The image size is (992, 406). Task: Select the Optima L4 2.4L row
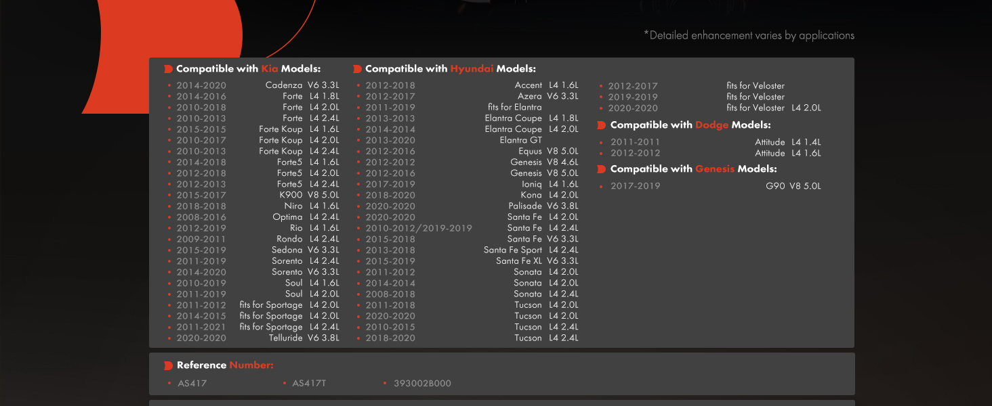[253, 217]
